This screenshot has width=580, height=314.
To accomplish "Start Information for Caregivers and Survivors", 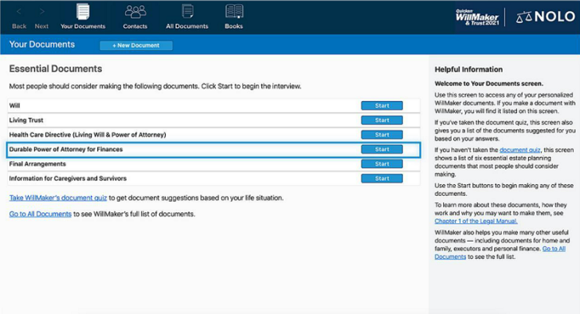I will [382, 179].
